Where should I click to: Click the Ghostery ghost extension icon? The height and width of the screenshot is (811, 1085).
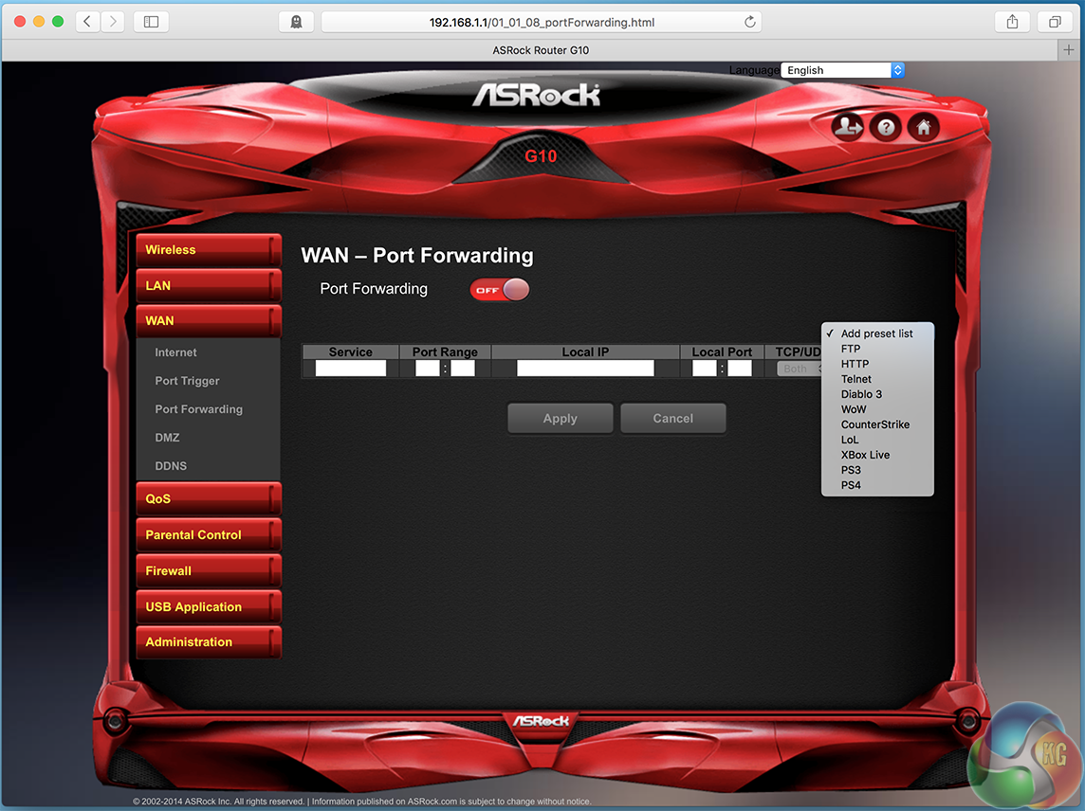coord(296,22)
